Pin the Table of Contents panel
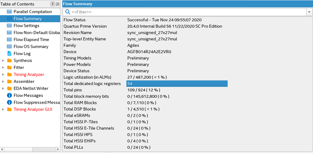The height and width of the screenshot is (153, 313). point(53,4)
